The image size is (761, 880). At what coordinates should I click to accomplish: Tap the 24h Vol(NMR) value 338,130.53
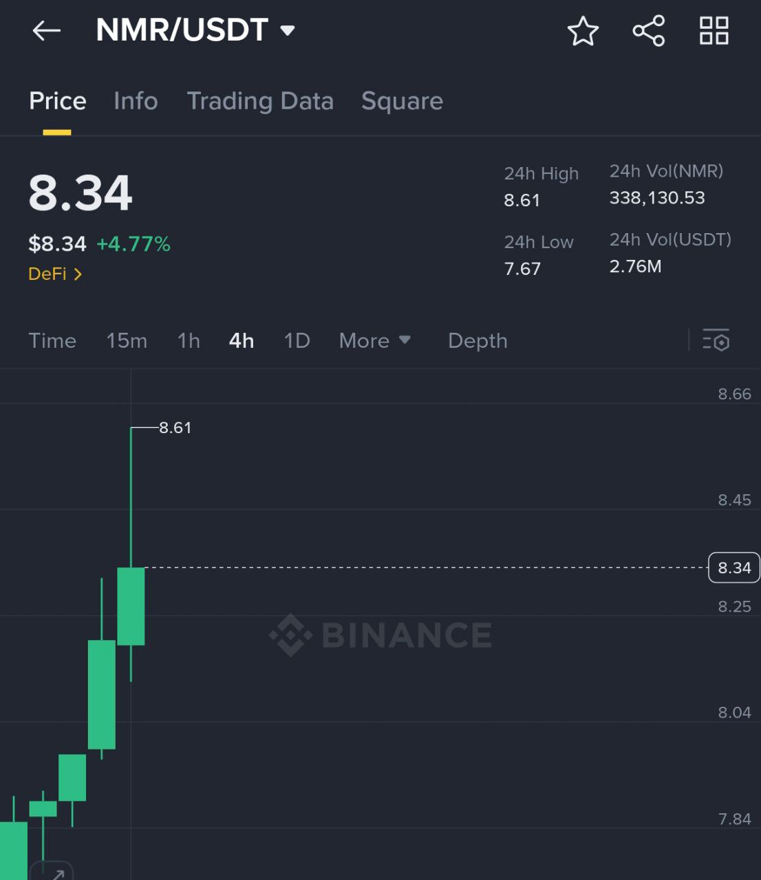(657, 198)
